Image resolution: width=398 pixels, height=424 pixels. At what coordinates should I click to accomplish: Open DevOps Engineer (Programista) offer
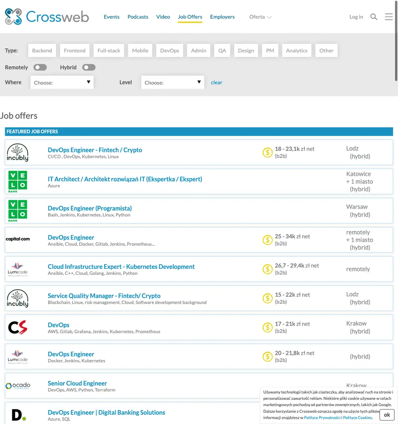pos(90,208)
